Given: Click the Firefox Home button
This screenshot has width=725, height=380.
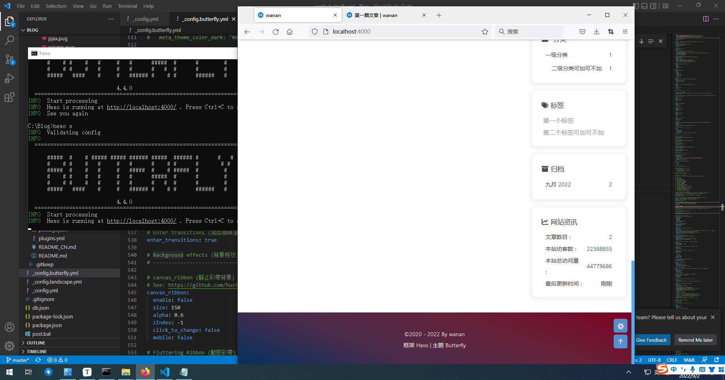Looking at the screenshot, I should pyautogui.click(x=290, y=32).
